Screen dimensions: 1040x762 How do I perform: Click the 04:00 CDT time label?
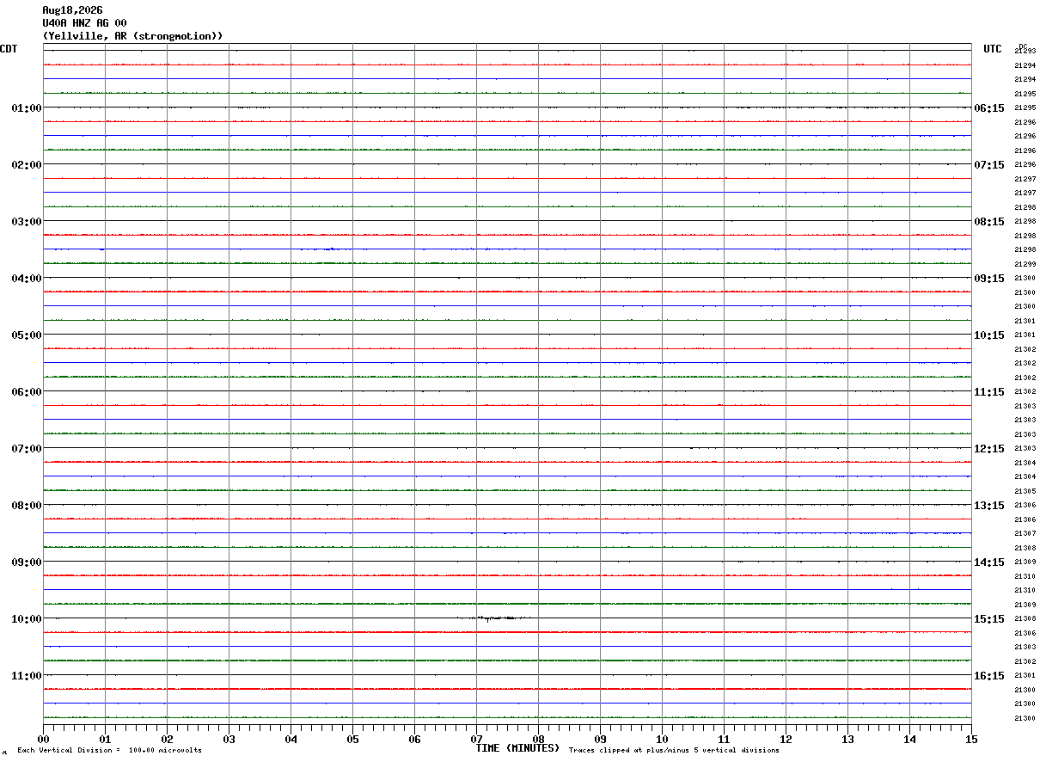pyautogui.click(x=27, y=279)
